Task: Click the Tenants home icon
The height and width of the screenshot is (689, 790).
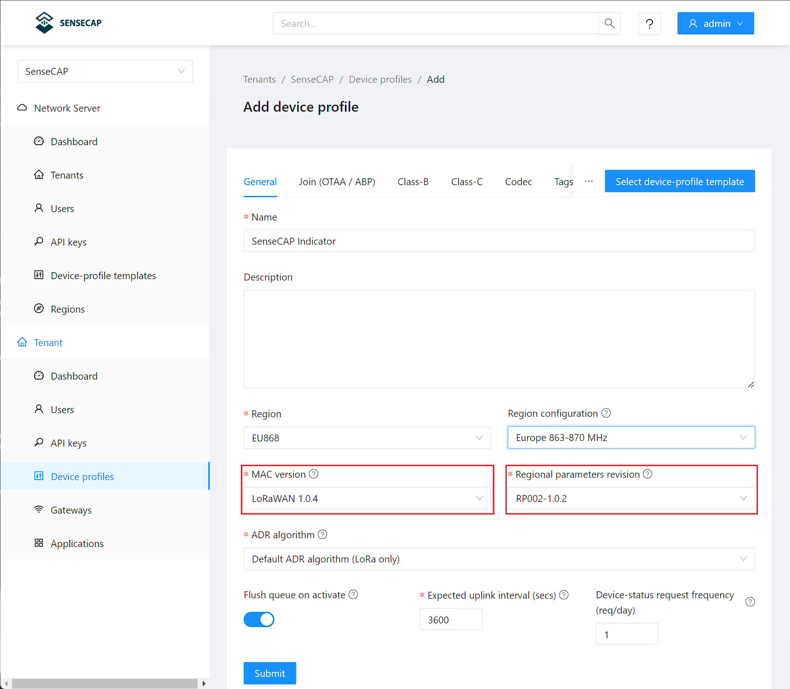Action: pos(39,174)
